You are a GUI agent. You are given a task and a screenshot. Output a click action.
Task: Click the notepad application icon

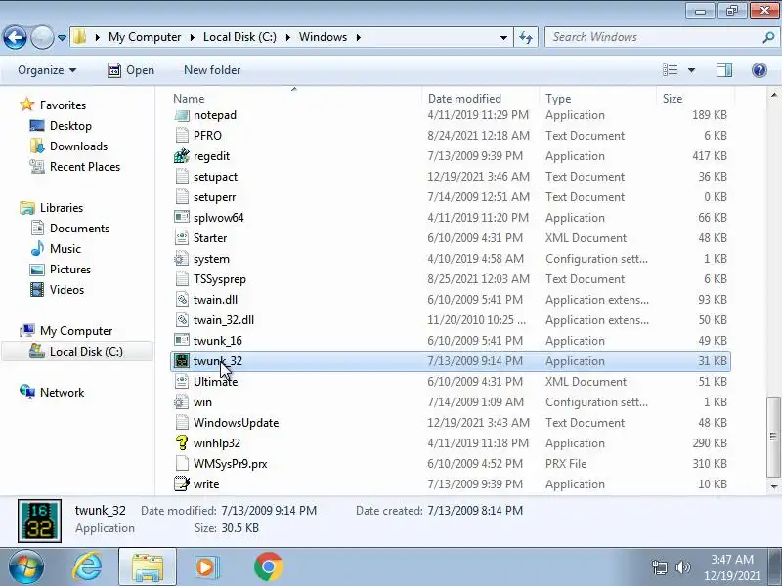[x=182, y=115]
